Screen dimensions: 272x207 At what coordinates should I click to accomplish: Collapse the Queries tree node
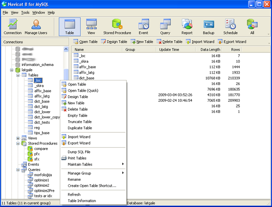tap(18, 169)
